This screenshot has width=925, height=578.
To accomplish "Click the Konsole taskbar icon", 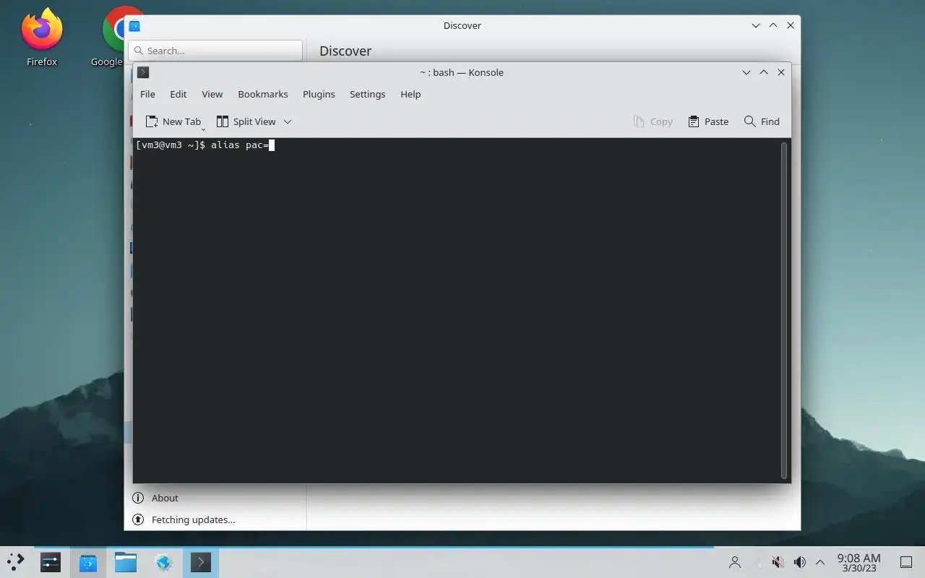I will tap(201, 562).
